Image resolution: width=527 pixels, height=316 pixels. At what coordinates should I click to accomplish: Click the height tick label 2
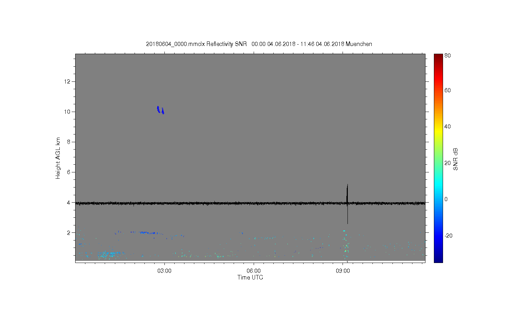[x=69, y=232]
